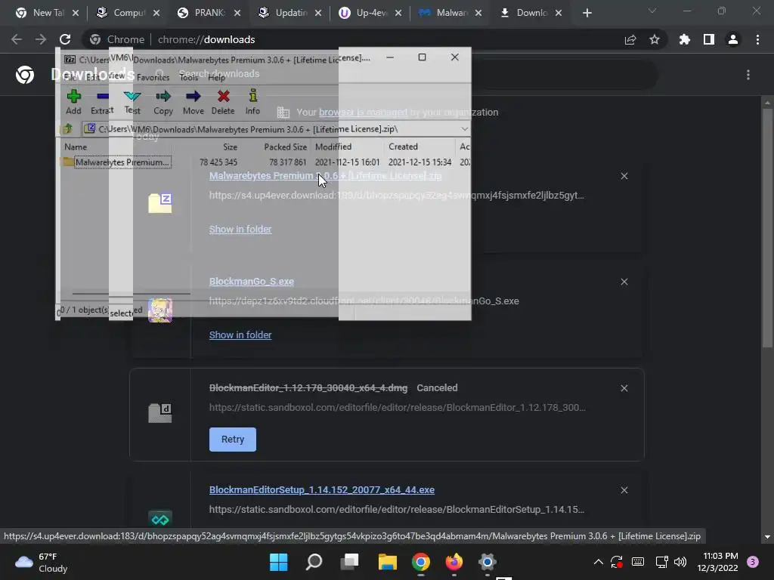Show hidden system tray icons
Image resolution: width=774 pixels, height=580 pixels.
(x=599, y=562)
